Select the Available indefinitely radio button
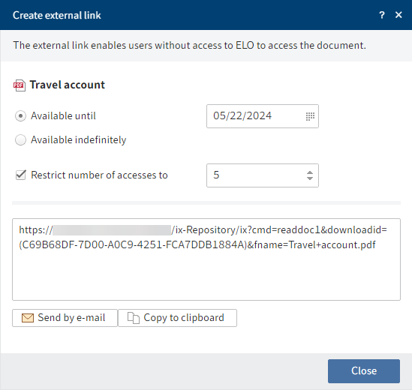 coord(20,140)
